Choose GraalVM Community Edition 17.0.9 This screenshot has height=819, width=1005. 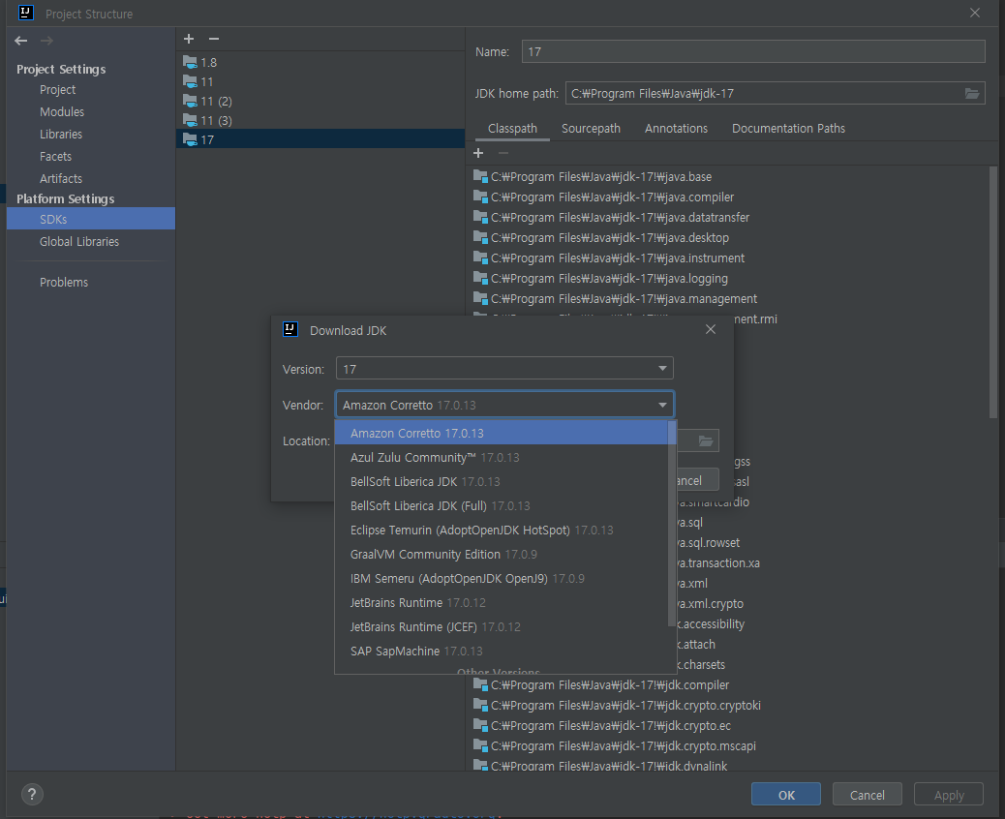coord(502,555)
